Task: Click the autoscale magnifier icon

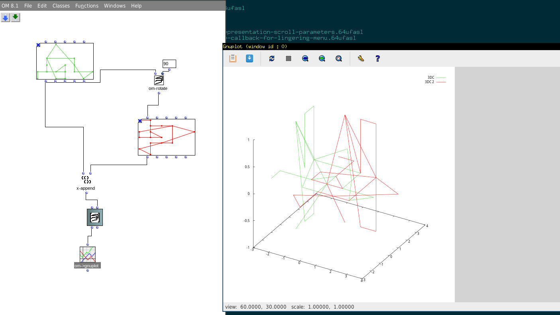Action: coord(339,58)
